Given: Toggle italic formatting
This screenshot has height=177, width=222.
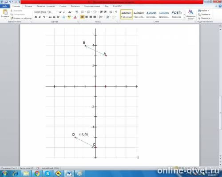Looking at the screenshot, I should (x=40, y=17).
